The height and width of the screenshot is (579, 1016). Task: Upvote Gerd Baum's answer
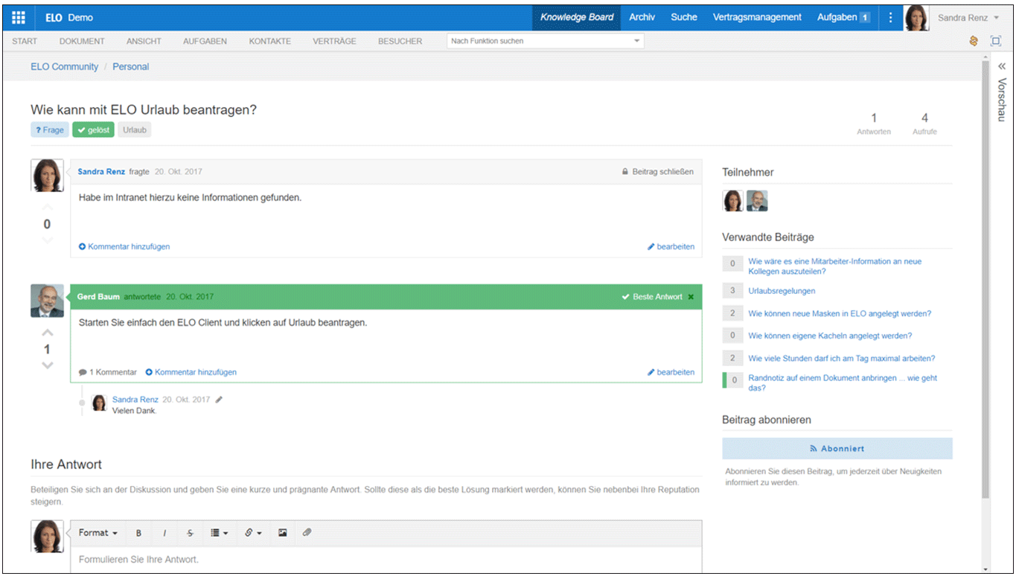pos(47,333)
